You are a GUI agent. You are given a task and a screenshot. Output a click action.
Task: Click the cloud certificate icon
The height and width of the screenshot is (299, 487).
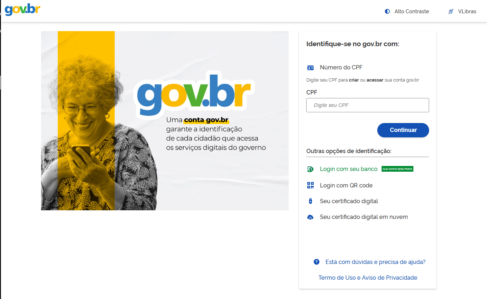tap(310, 217)
